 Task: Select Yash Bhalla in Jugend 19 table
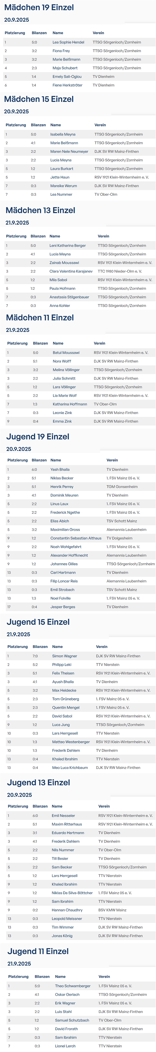click(x=60, y=470)
